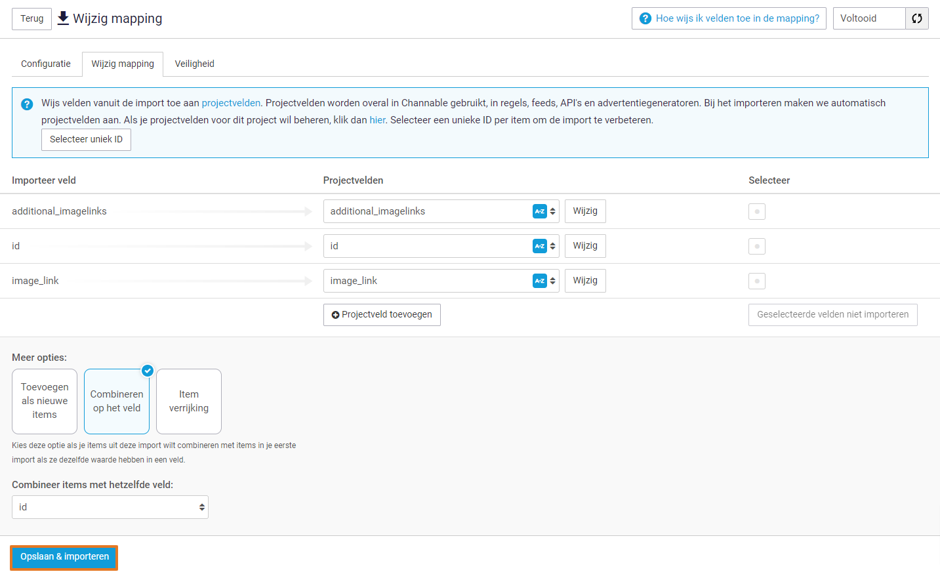Image resolution: width=940 pixels, height=576 pixels.
Task: Click the Terug back button
Action: 31,18
